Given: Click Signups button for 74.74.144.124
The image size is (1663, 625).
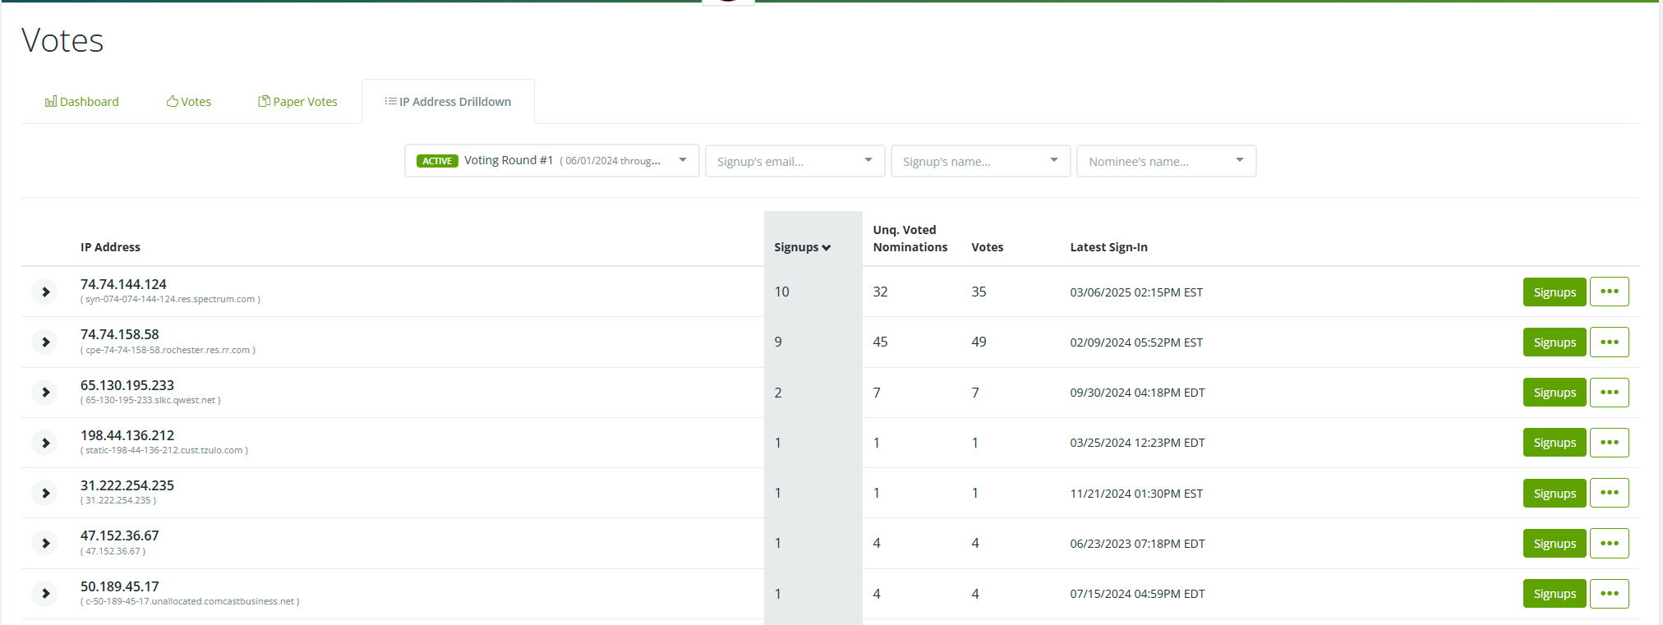Looking at the screenshot, I should (x=1554, y=292).
